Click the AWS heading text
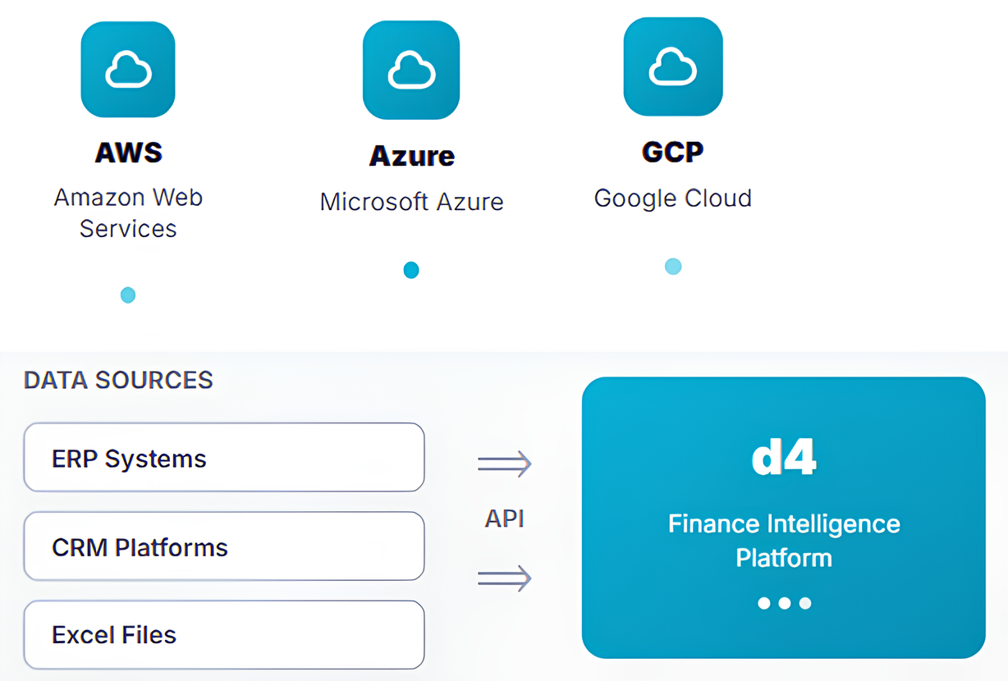Viewport: 1008px width, 681px height. 129,153
